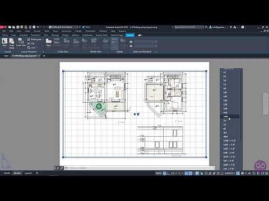Screen dimensions: 269x201
Task: Open the File menu
Action: 4,31
